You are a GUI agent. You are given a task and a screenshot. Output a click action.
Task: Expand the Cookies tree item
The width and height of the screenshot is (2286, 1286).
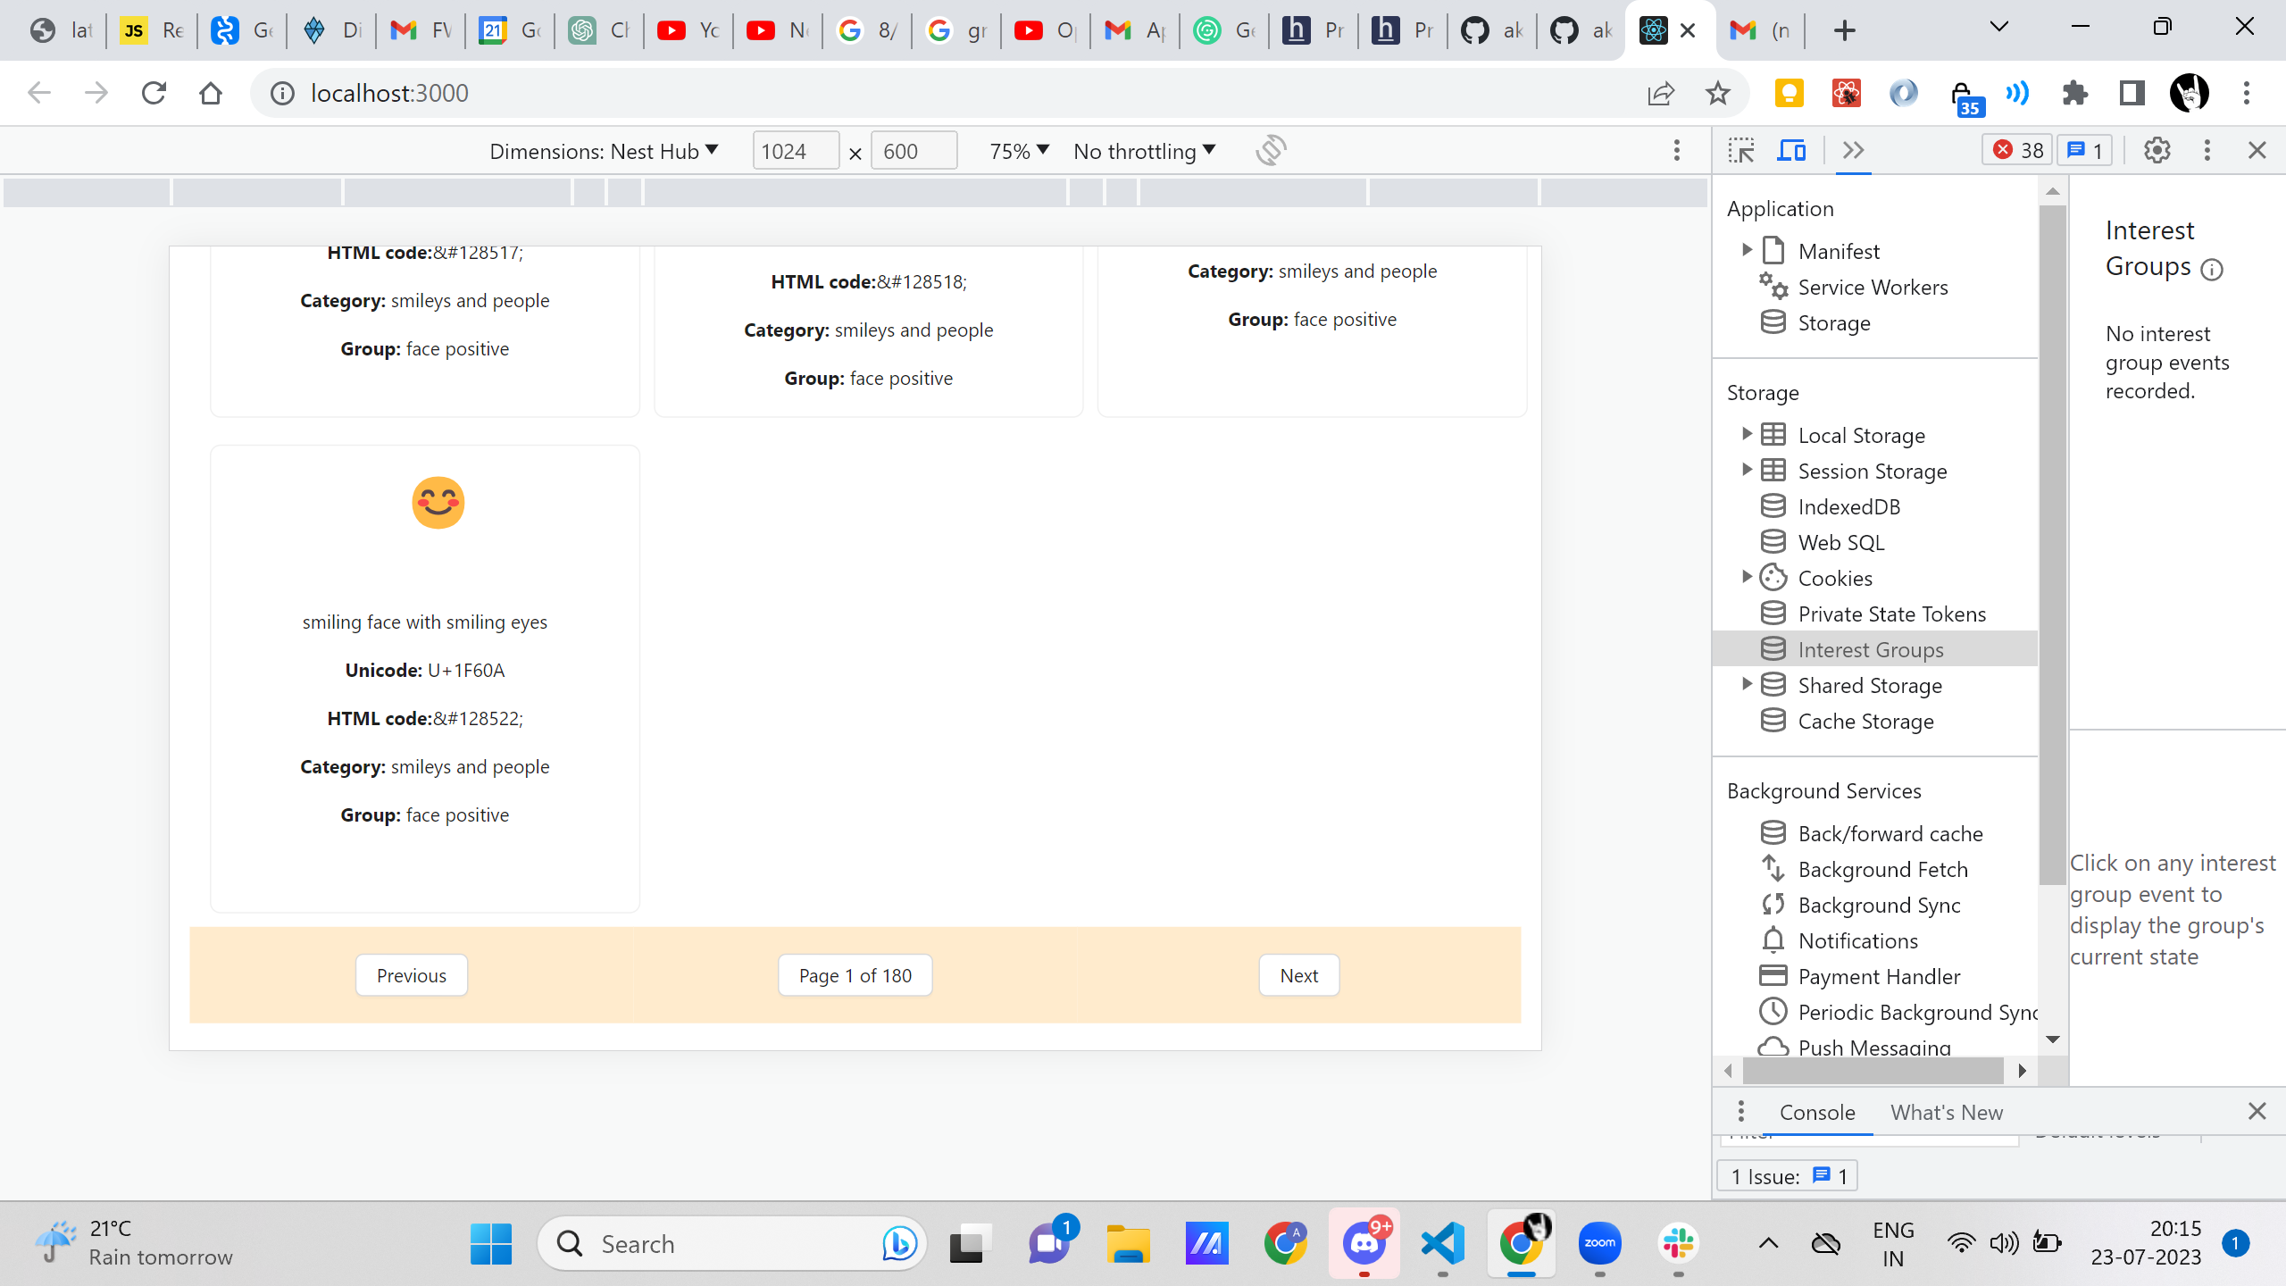coord(1747,577)
